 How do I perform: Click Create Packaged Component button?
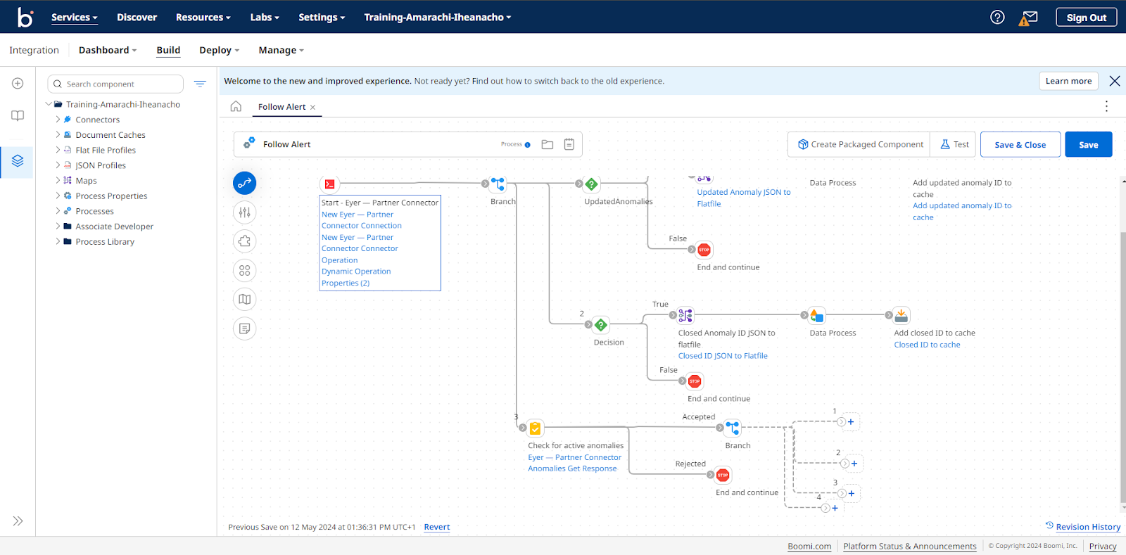pyautogui.click(x=859, y=144)
